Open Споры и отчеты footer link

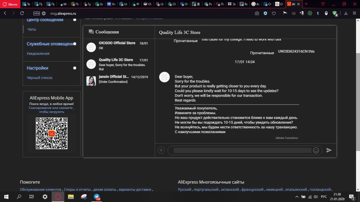point(77,190)
